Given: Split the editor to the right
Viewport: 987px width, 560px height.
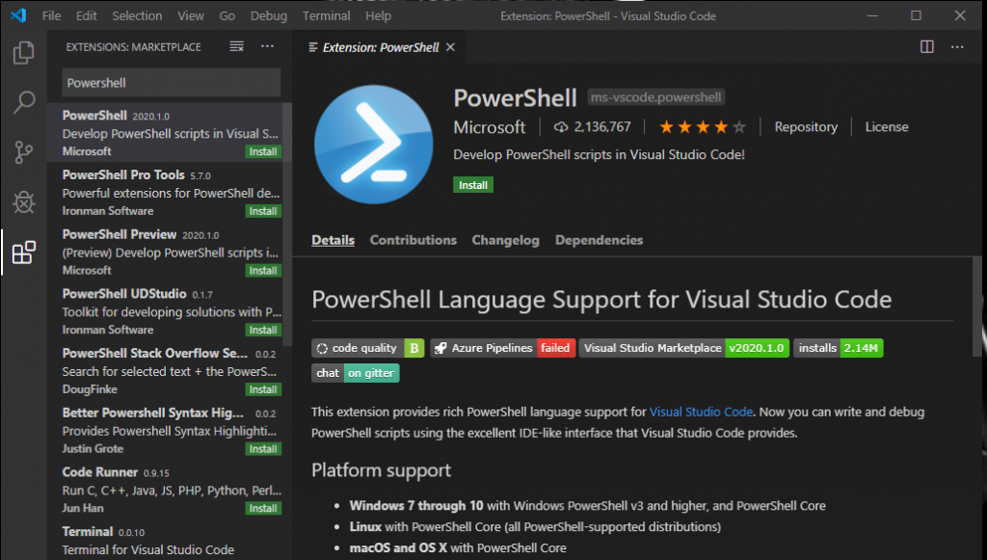Looking at the screenshot, I should click(x=926, y=46).
